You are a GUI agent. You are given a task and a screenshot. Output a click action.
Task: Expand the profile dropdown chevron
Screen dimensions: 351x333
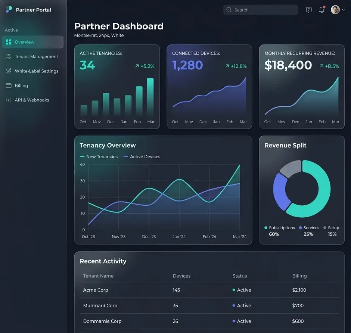343,10
